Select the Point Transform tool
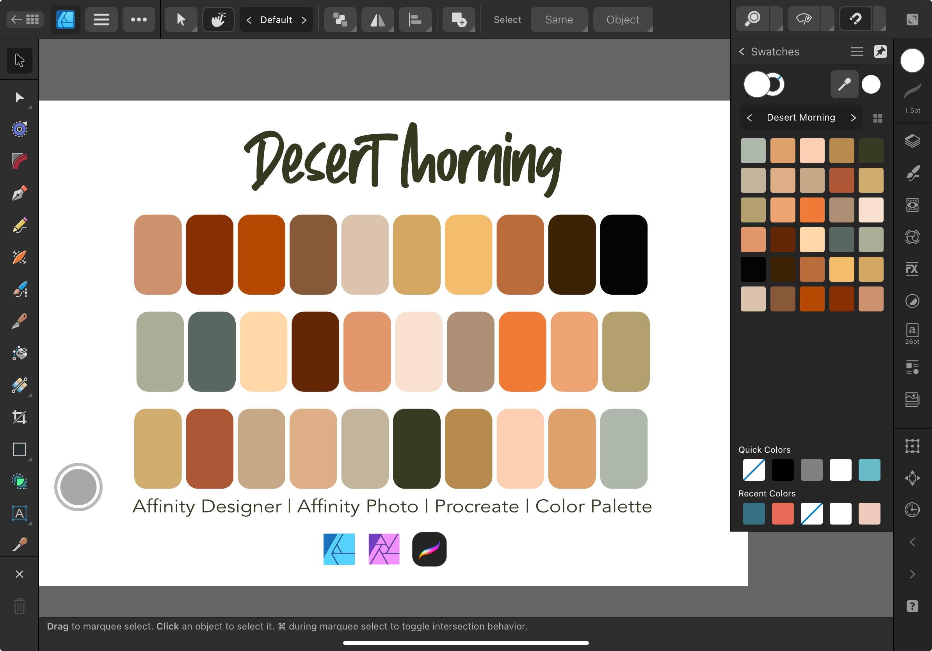The height and width of the screenshot is (651, 932). pos(19,129)
